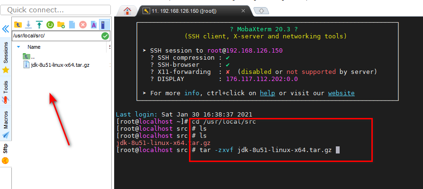Click the 'help' link in the terminal banner
The height and width of the screenshot is (189, 423).
click(267, 93)
